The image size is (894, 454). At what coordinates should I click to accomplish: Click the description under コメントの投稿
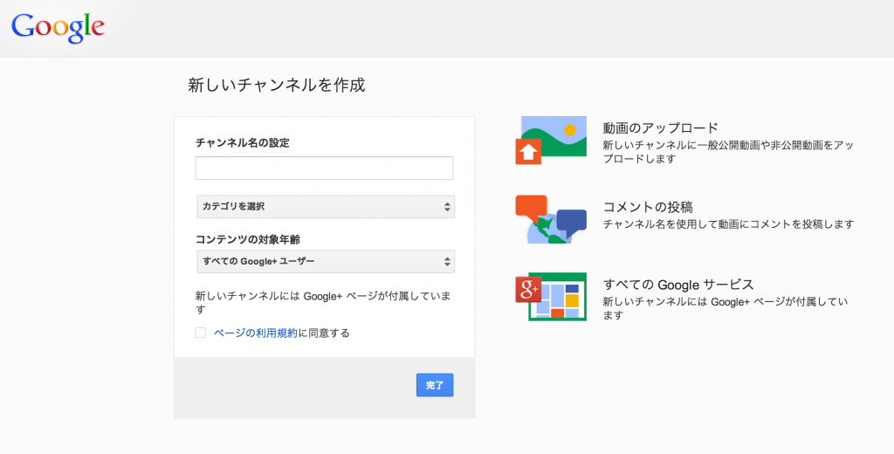(x=729, y=224)
